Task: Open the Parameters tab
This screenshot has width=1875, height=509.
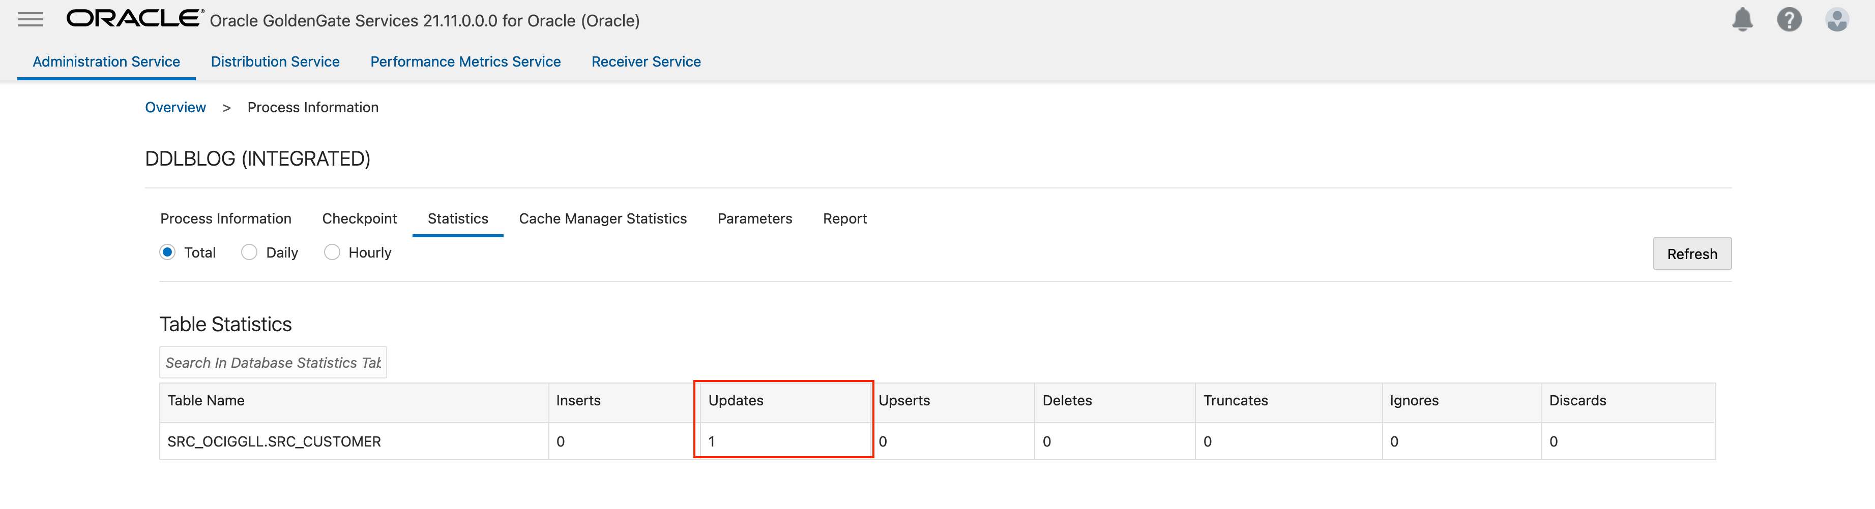Action: coord(755,219)
